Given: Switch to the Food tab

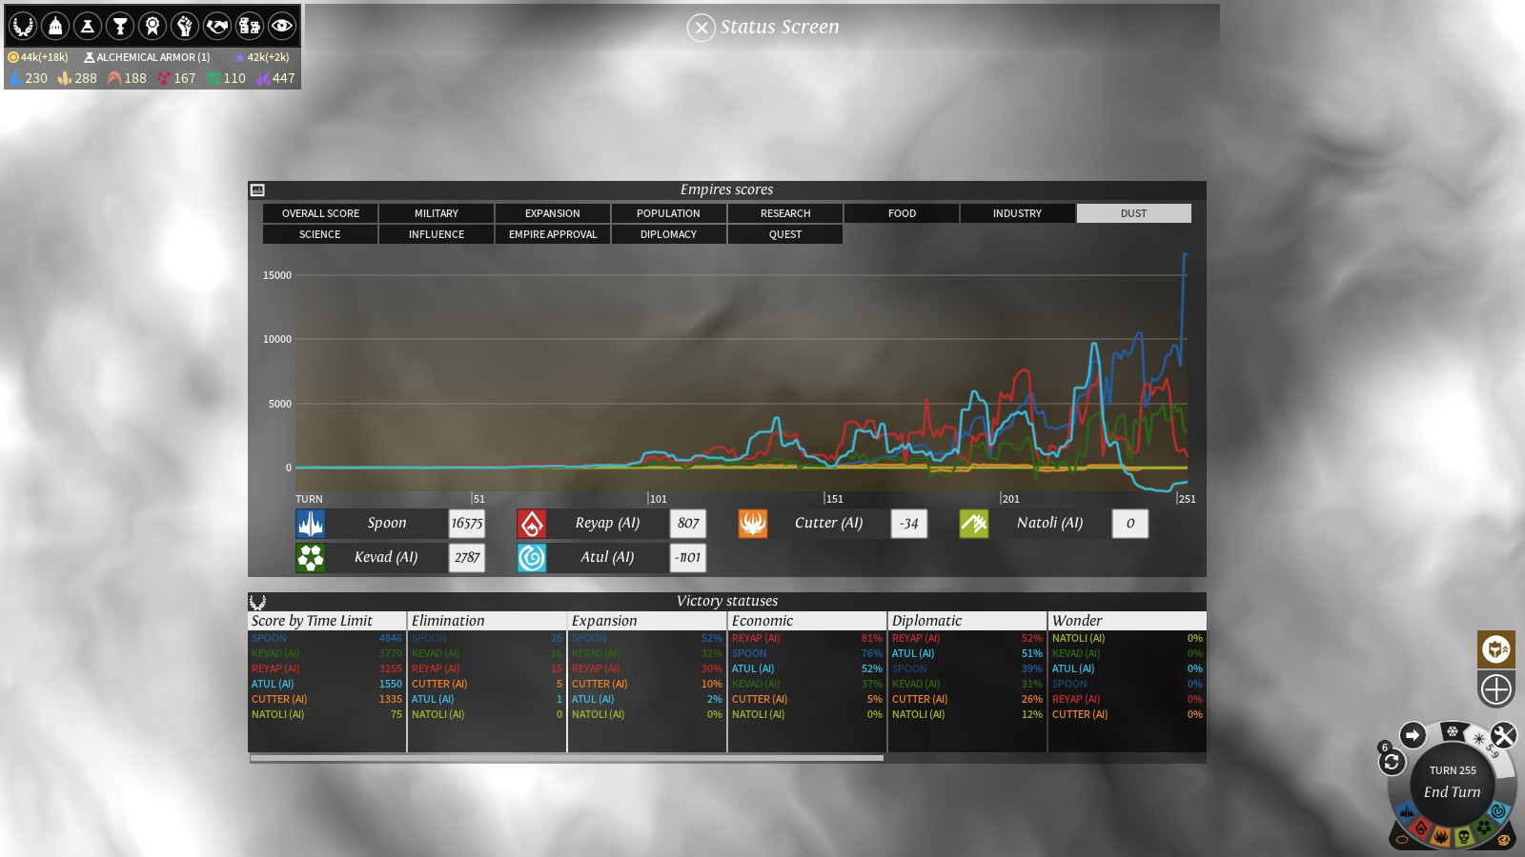Looking at the screenshot, I should click(902, 213).
